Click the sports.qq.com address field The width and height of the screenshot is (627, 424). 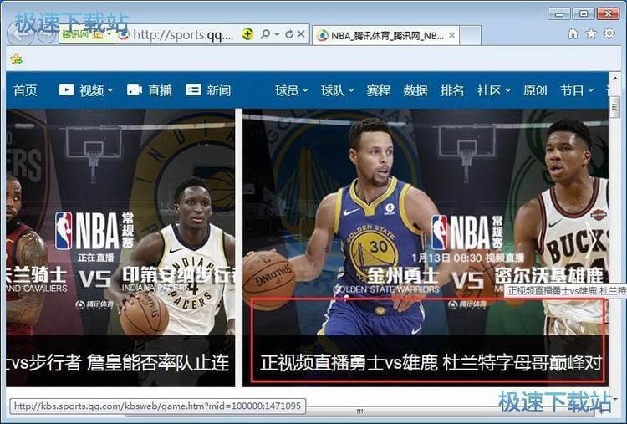pyautogui.click(x=183, y=35)
